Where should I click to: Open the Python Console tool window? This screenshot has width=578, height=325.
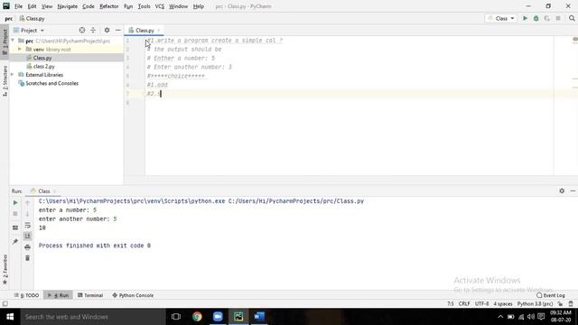(133, 295)
